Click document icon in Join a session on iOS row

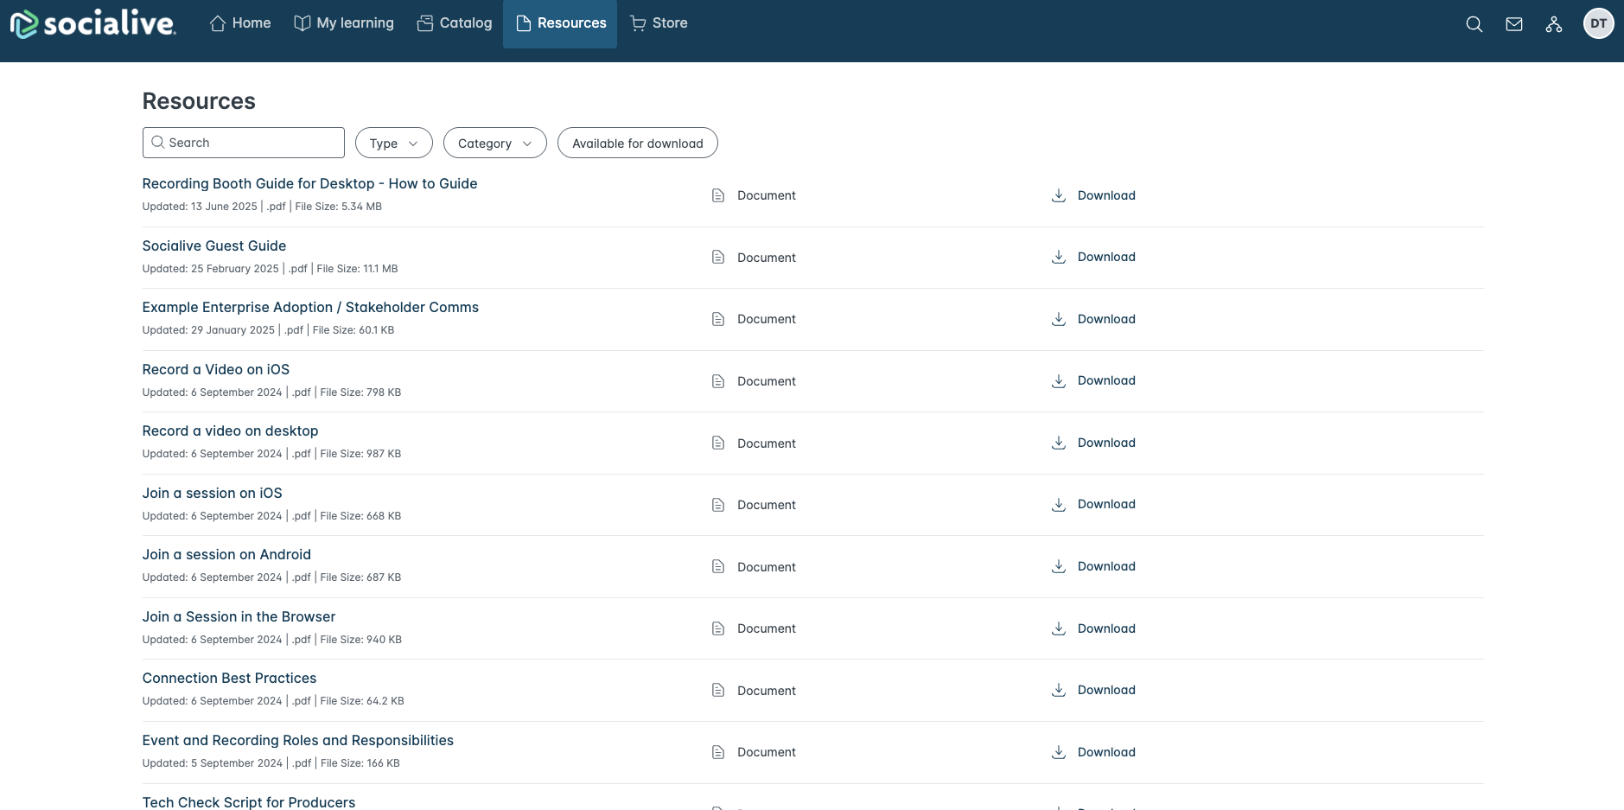click(718, 505)
